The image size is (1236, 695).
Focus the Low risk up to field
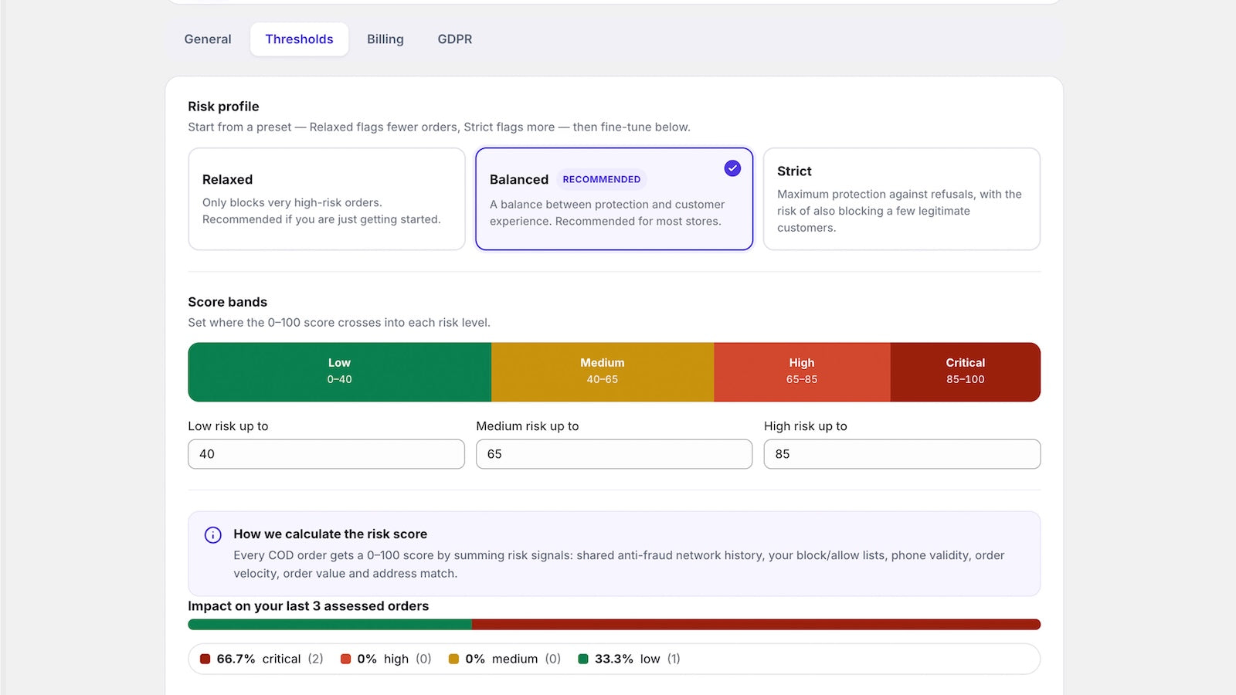327,454
